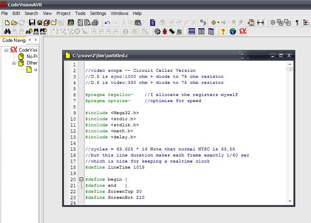Viewport: 311px width, 223px height.
Task: Open the web globe icon
Action: pyautogui.click(x=233, y=31)
